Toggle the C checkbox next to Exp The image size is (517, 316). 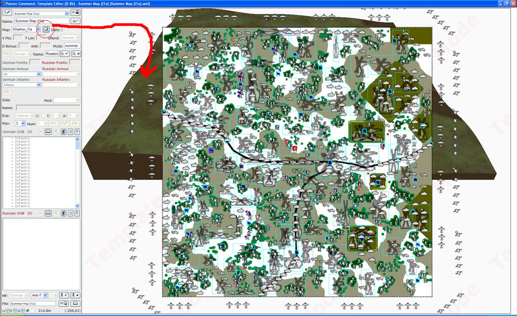[x=43, y=116]
